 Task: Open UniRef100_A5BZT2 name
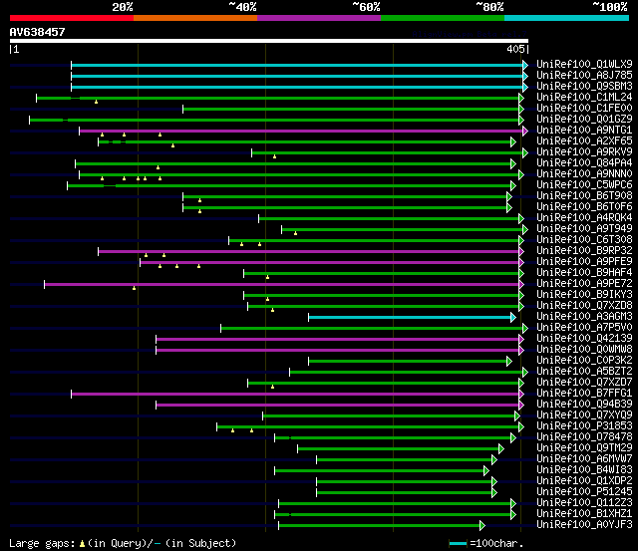[x=584, y=372]
